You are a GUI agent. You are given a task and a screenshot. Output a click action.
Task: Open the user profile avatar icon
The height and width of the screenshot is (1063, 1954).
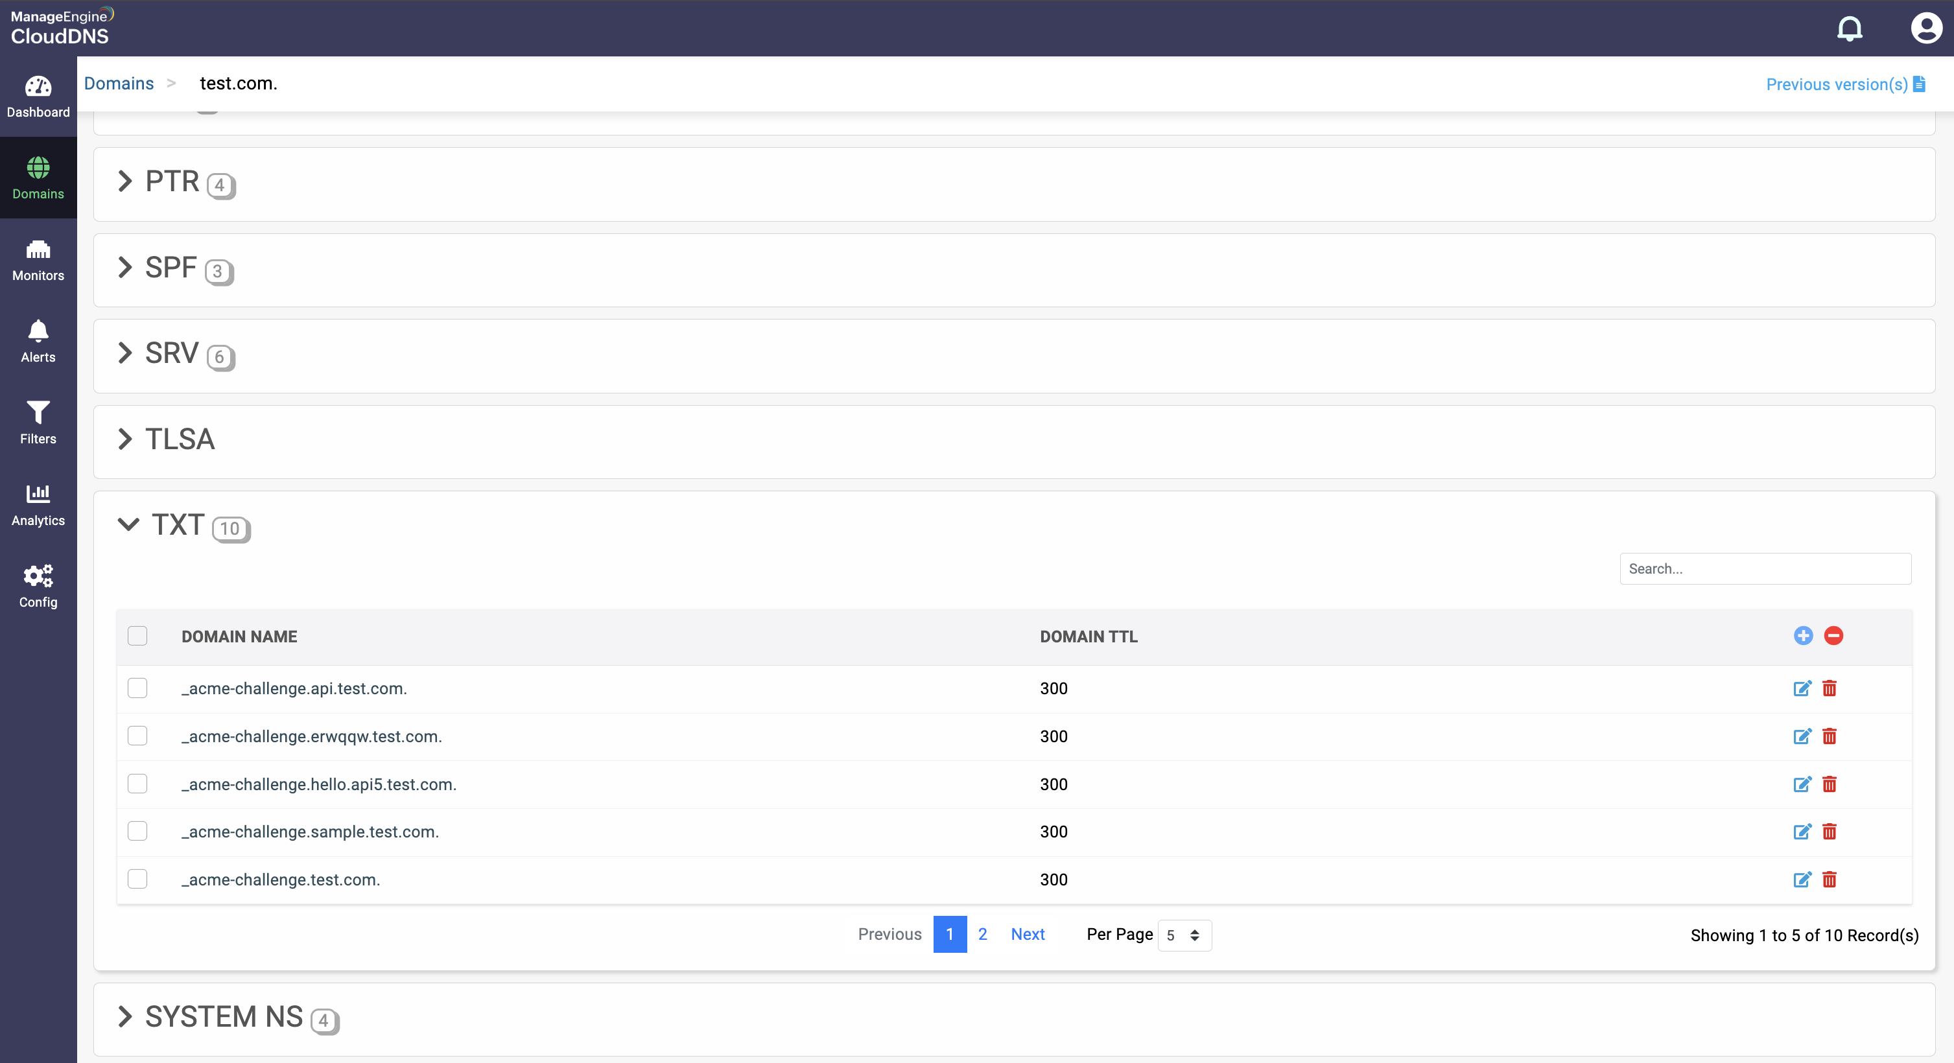point(1925,29)
